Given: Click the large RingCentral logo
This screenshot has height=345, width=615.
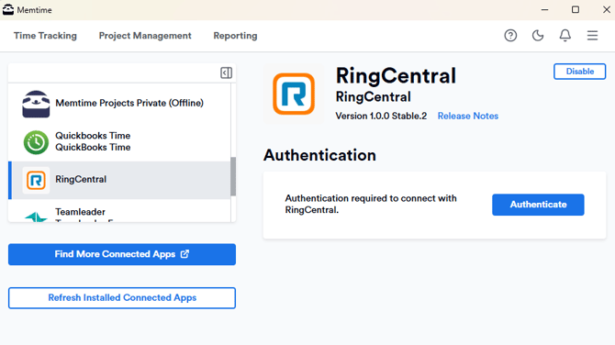Looking at the screenshot, I should pyautogui.click(x=294, y=95).
